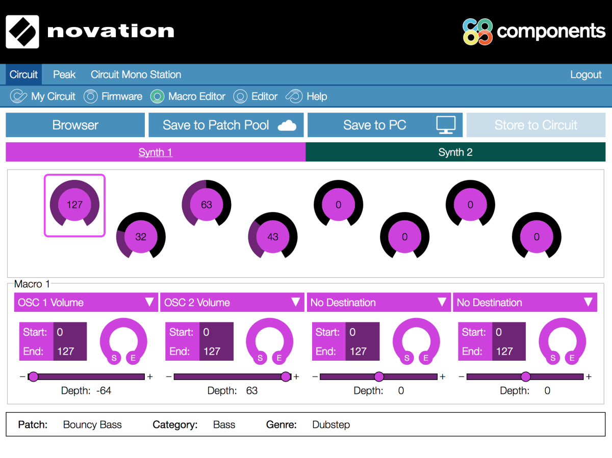The height and width of the screenshot is (458, 612).
Task: Select the Editor radio option
Action: [240, 96]
